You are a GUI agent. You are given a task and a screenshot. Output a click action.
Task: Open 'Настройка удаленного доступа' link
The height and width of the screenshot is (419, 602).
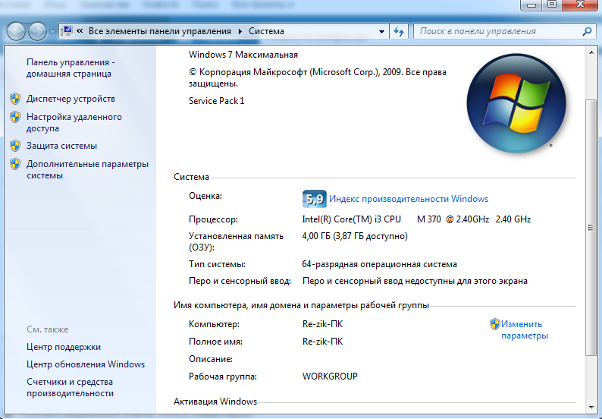(x=74, y=123)
